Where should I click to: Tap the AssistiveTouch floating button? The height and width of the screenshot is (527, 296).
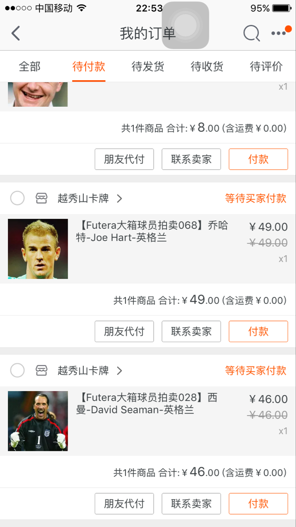(x=185, y=26)
